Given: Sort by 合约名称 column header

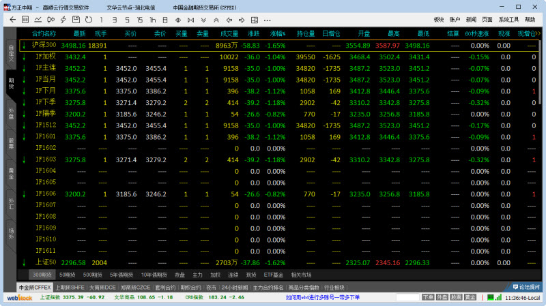Looking at the screenshot, I should [x=44, y=33].
